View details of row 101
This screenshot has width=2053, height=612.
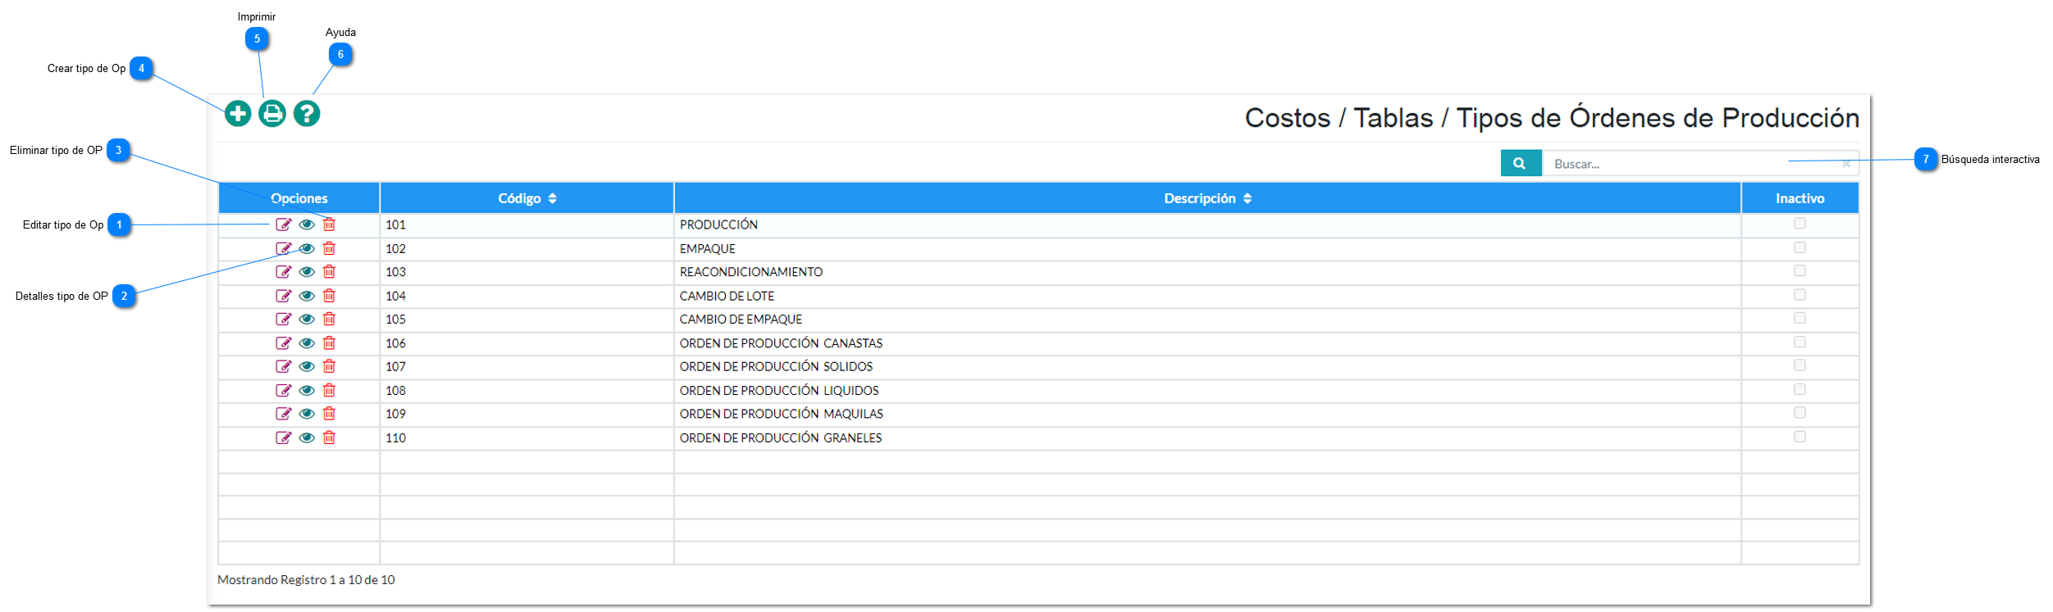(307, 224)
